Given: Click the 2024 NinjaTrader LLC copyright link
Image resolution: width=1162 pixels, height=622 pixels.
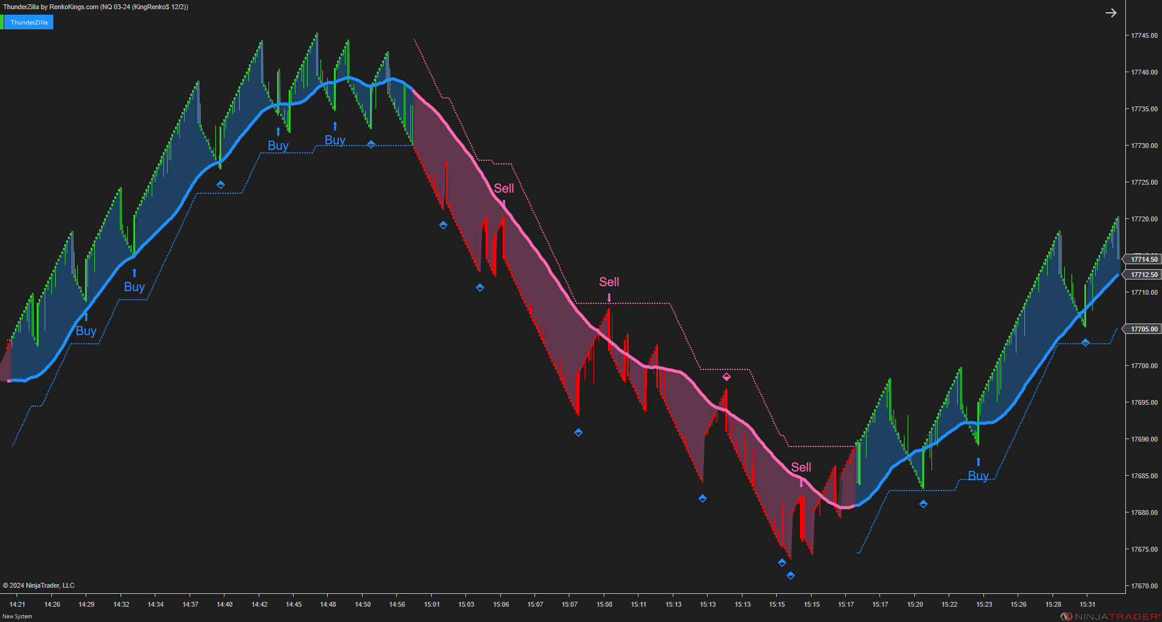Looking at the screenshot, I should click(x=38, y=585).
